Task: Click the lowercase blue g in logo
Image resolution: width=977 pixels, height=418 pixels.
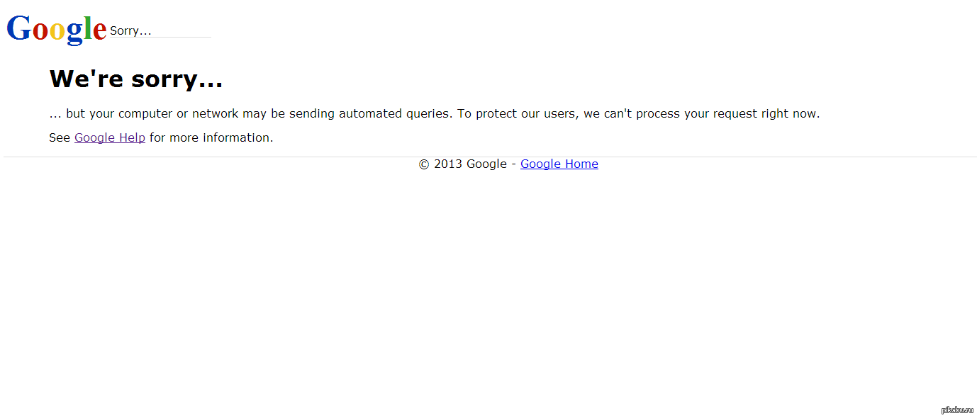Action: point(74,33)
